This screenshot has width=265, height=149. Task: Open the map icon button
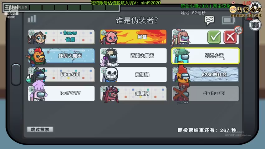point(255,25)
